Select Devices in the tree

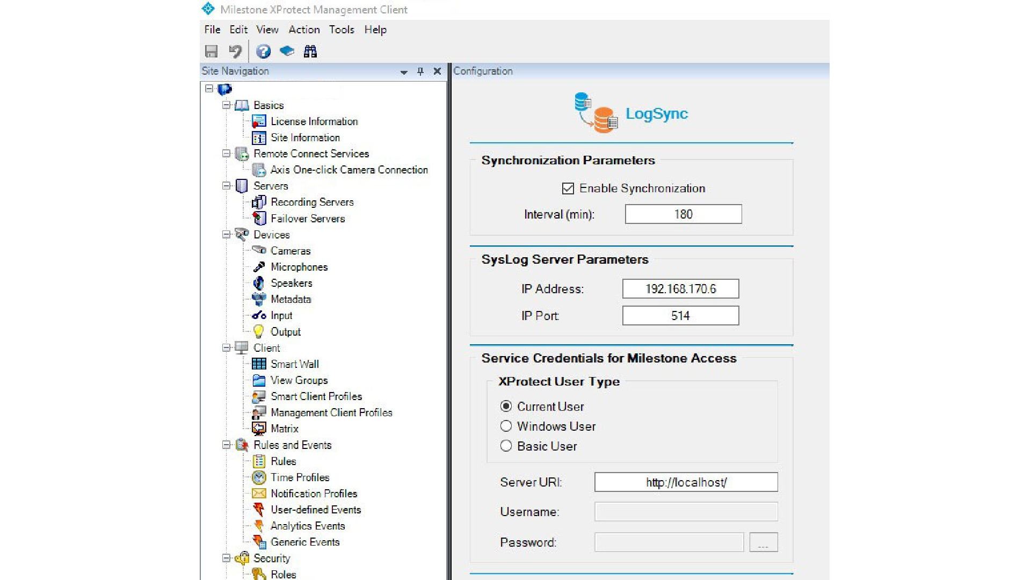272,235
